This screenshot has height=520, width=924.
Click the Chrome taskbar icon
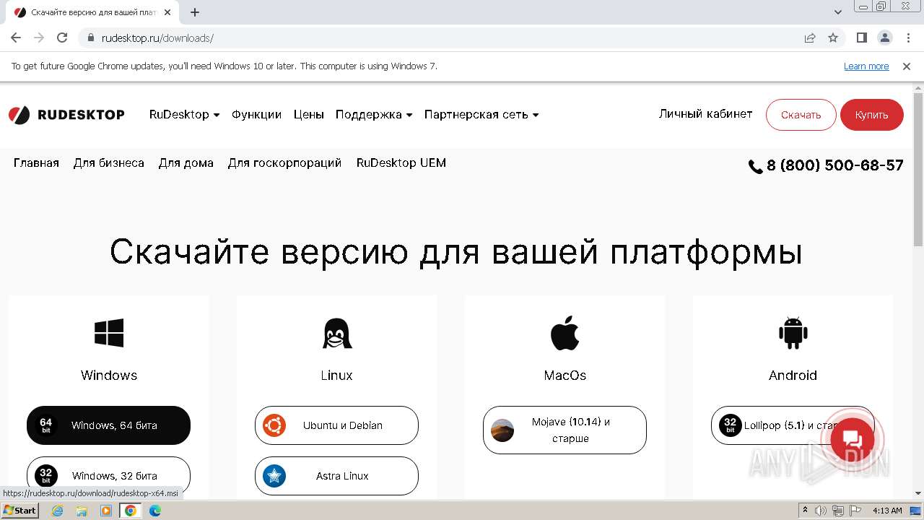(x=131, y=511)
